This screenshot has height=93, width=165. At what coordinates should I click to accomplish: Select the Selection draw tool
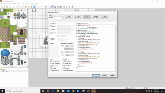click(49, 7)
